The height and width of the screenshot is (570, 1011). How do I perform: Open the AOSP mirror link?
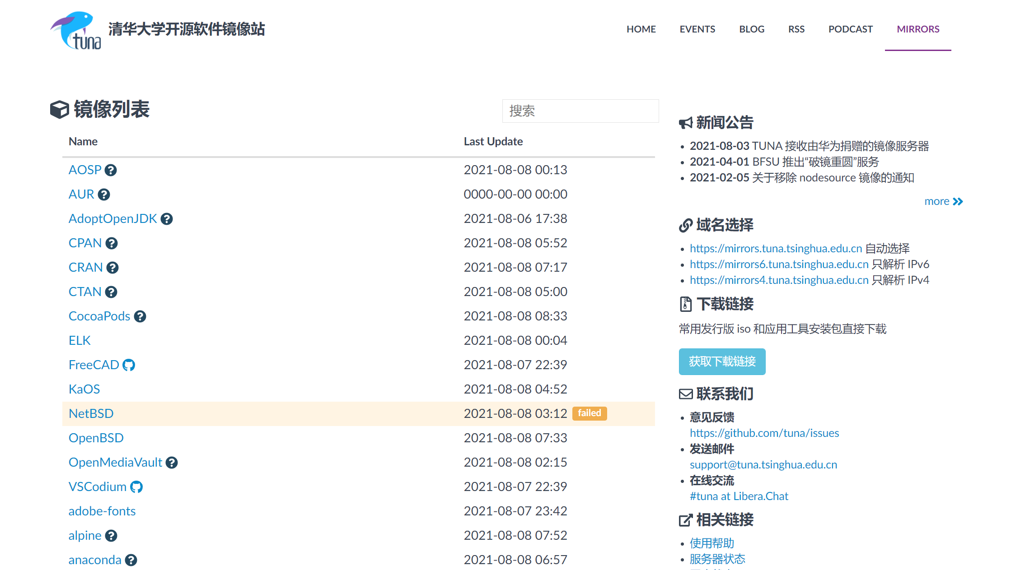(x=85, y=170)
